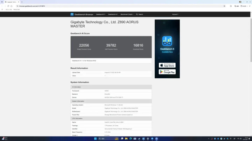Image resolution: width=252 pixels, height=141 pixels.
Task: Click the browser back arrow
Action: point(2,6)
